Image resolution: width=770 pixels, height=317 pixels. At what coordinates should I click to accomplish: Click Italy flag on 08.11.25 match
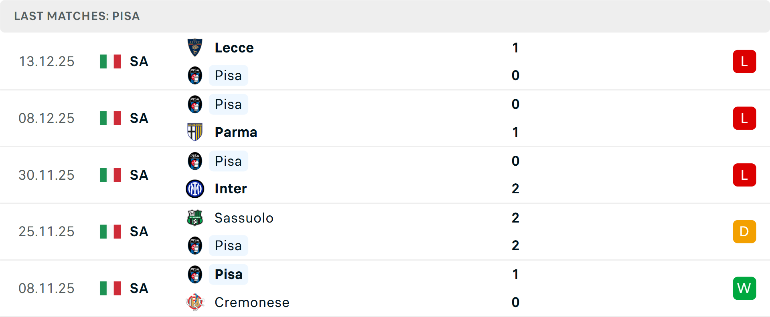pyautogui.click(x=110, y=288)
